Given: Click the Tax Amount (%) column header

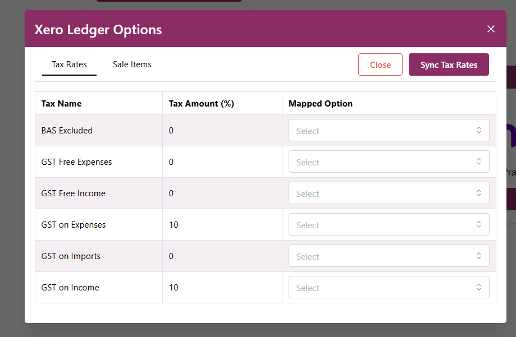Looking at the screenshot, I should 201,104.
